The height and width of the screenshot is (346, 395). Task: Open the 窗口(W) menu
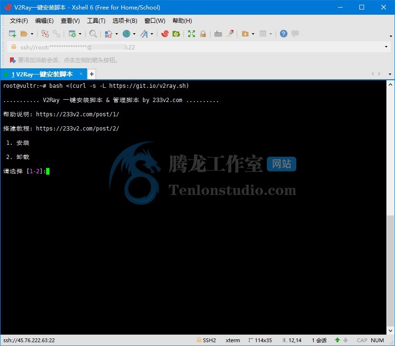pos(154,20)
